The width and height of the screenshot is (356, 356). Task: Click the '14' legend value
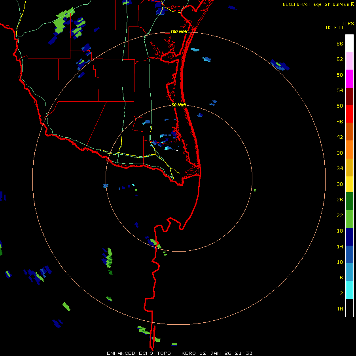[x=340, y=247]
